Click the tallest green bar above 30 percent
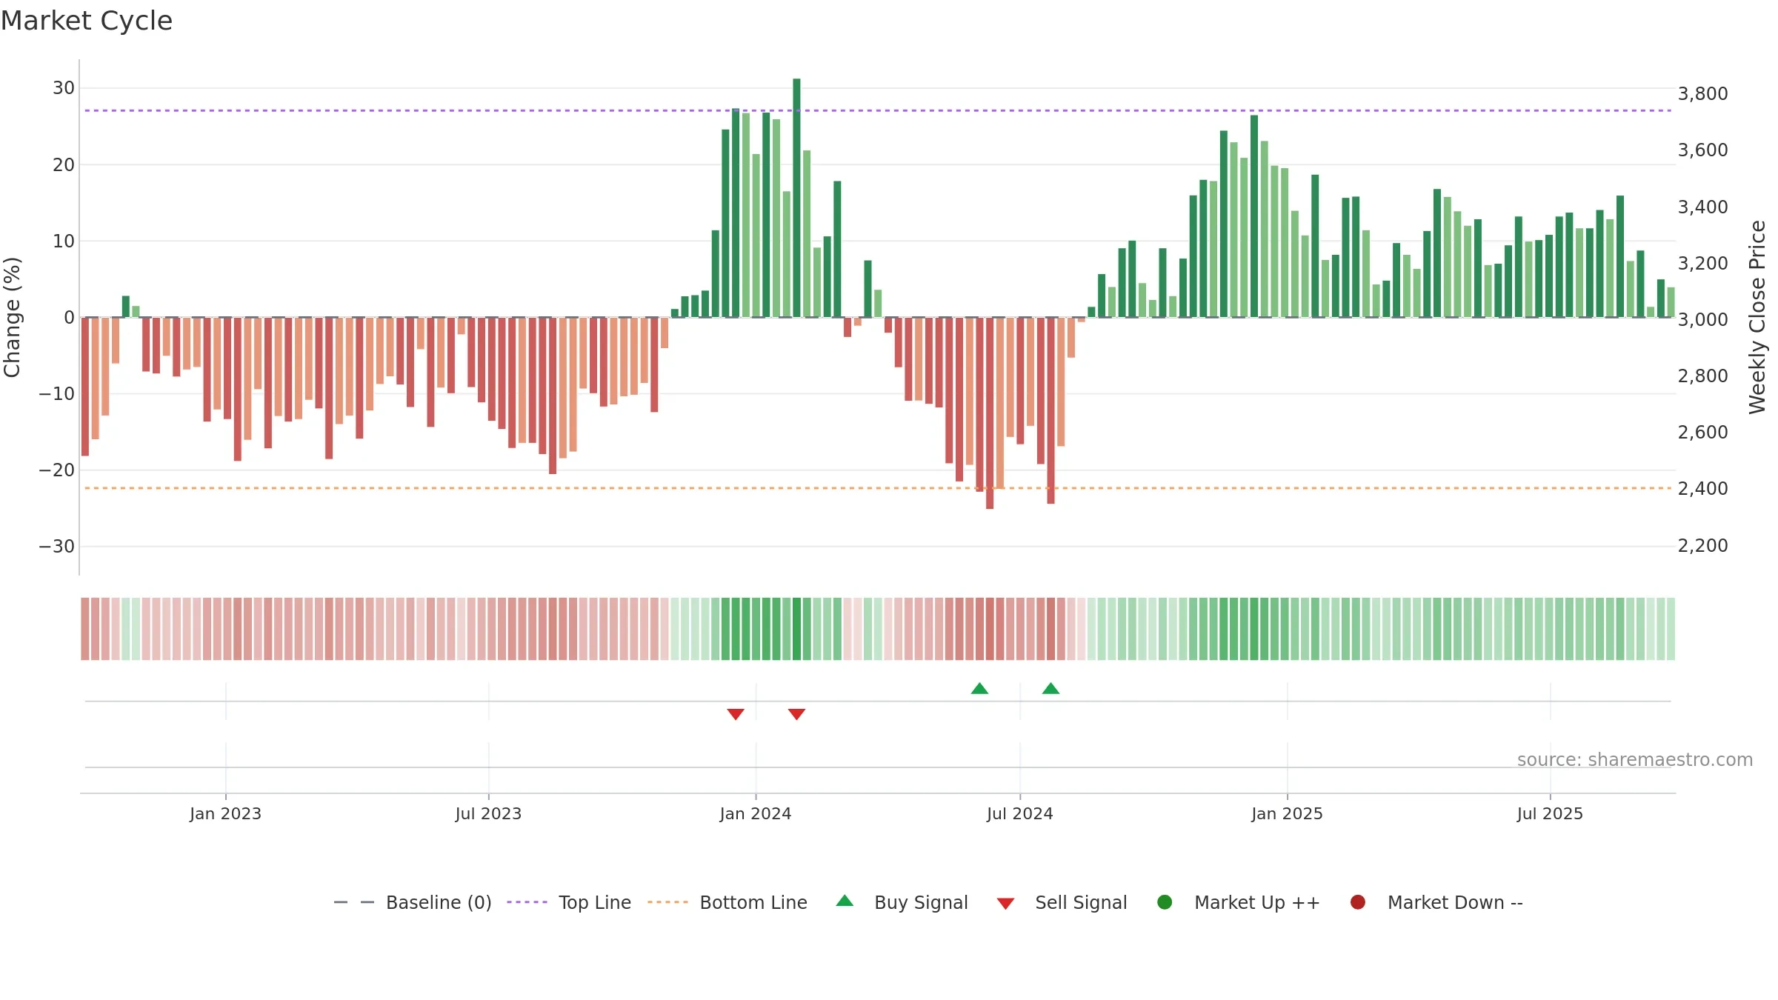This screenshot has height=1000, width=1778. point(796,198)
